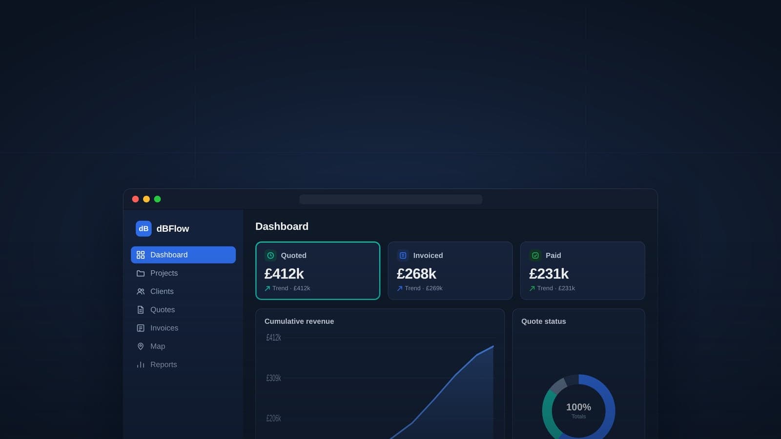The height and width of the screenshot is (439, 781).
Task: Click the Map pin icon
Action: tap(141, 346)
